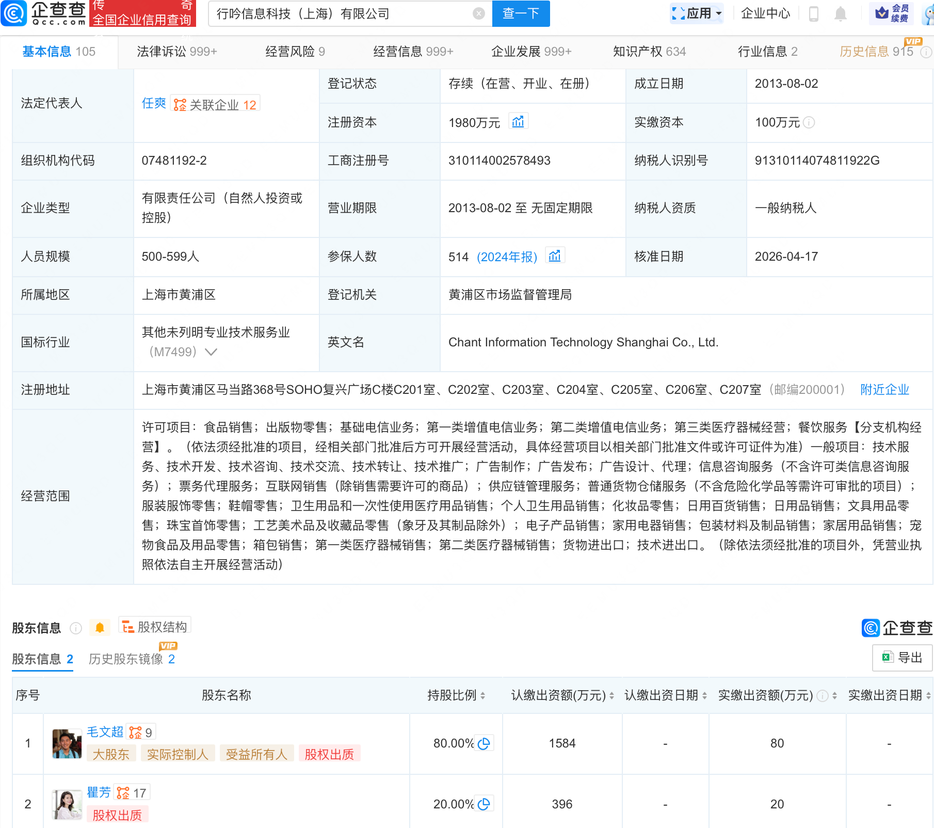Switch to the 法律诉讼 tab
Screen dimensions: 934x828
[x=176, y=52]
